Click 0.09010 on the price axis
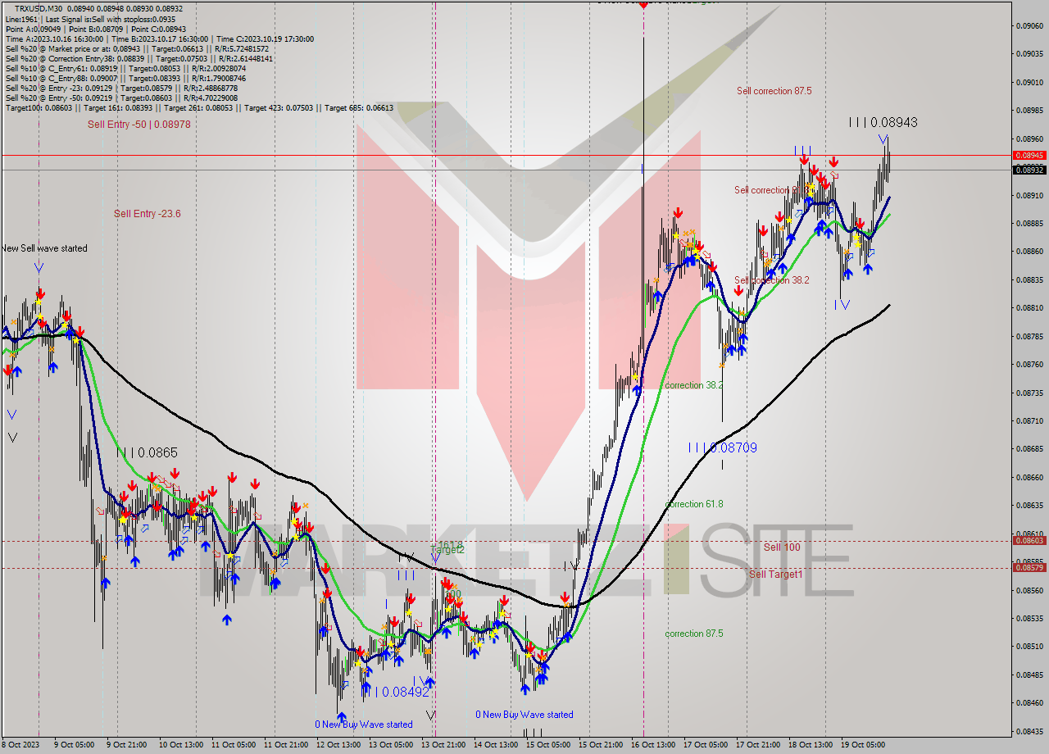The image size is (1049, 754). (1030, 82)
